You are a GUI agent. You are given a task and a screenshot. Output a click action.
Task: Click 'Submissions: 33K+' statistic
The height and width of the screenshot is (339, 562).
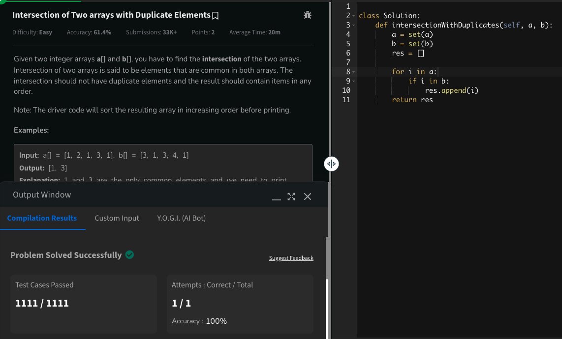(151, 32)
